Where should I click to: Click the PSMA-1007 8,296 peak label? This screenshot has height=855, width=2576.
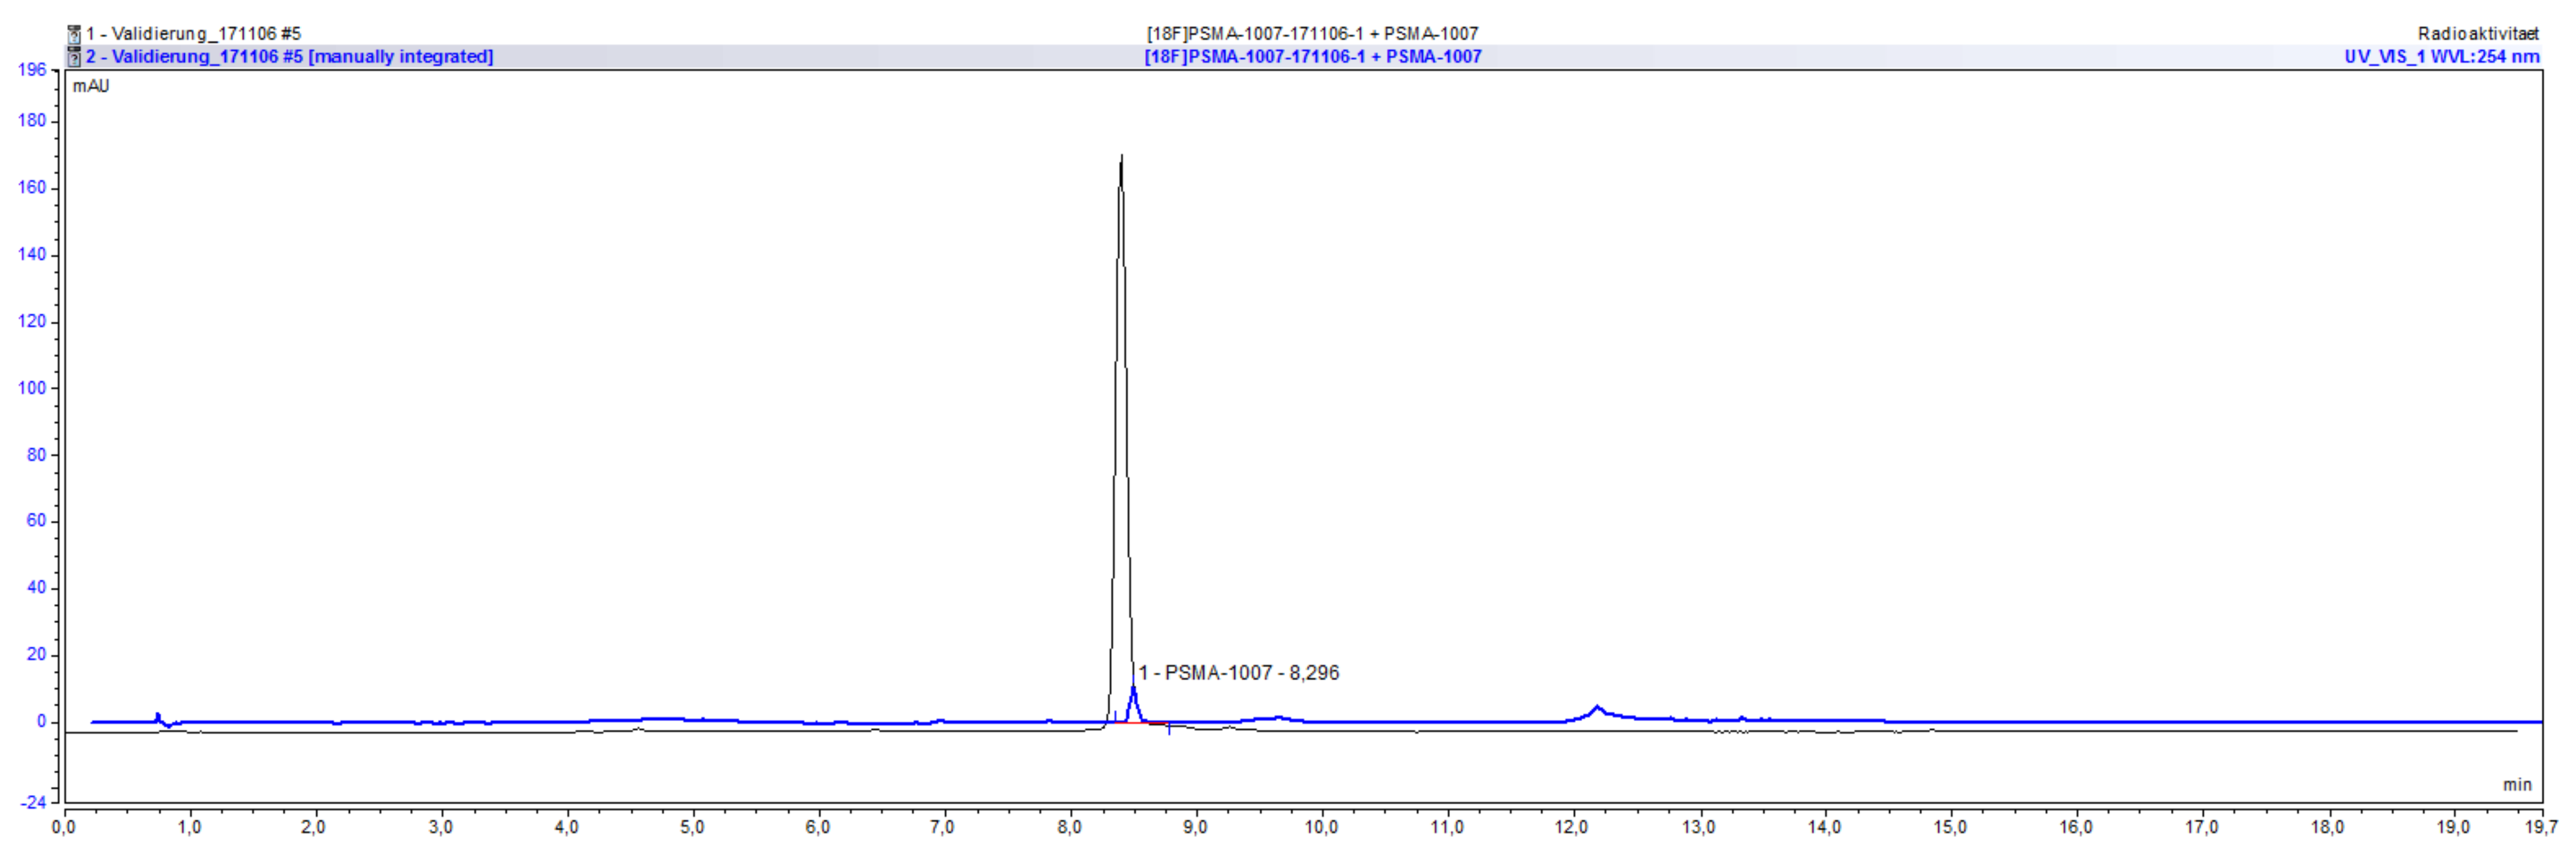click(x=1238, y=673)
